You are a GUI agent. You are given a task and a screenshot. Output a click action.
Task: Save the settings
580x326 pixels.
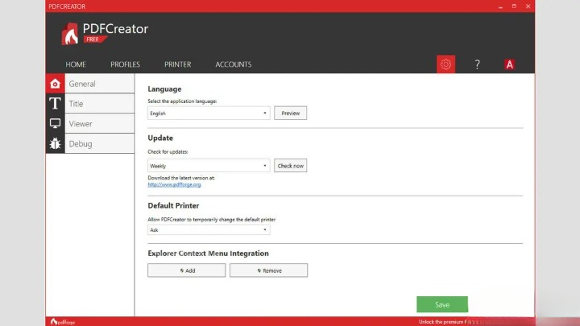(x=442, y=304)
